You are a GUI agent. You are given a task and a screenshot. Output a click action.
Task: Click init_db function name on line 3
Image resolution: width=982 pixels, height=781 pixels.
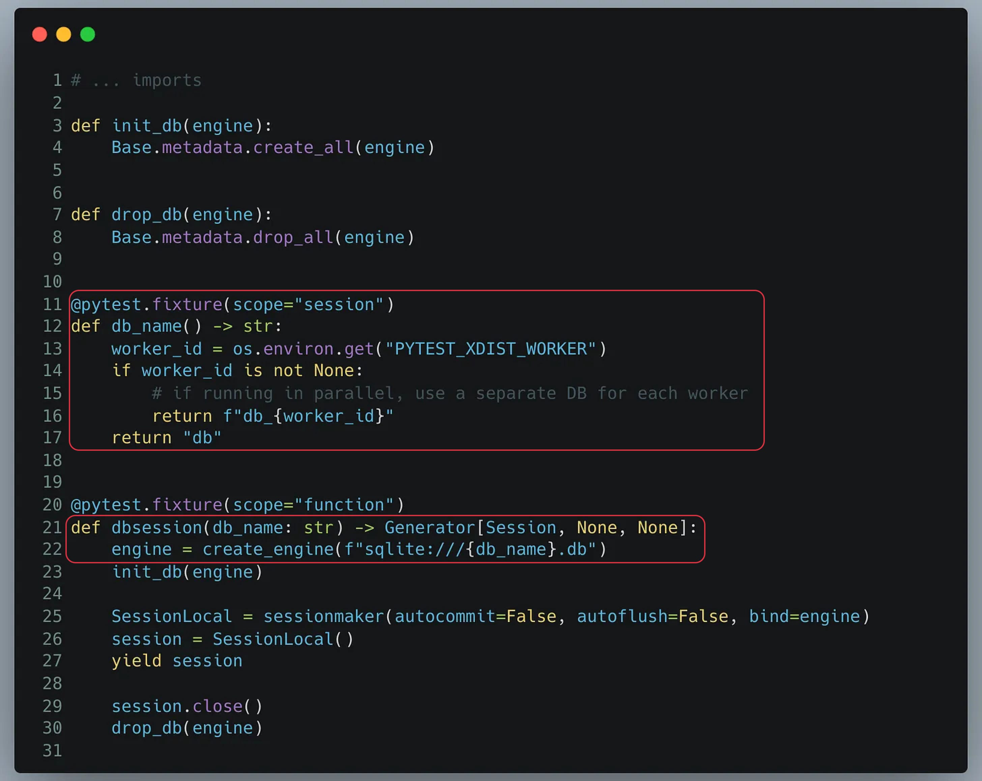pos(147,126)
